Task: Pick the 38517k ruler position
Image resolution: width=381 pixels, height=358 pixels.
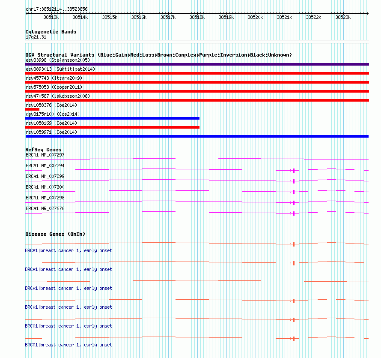Action: pos(168,17)
